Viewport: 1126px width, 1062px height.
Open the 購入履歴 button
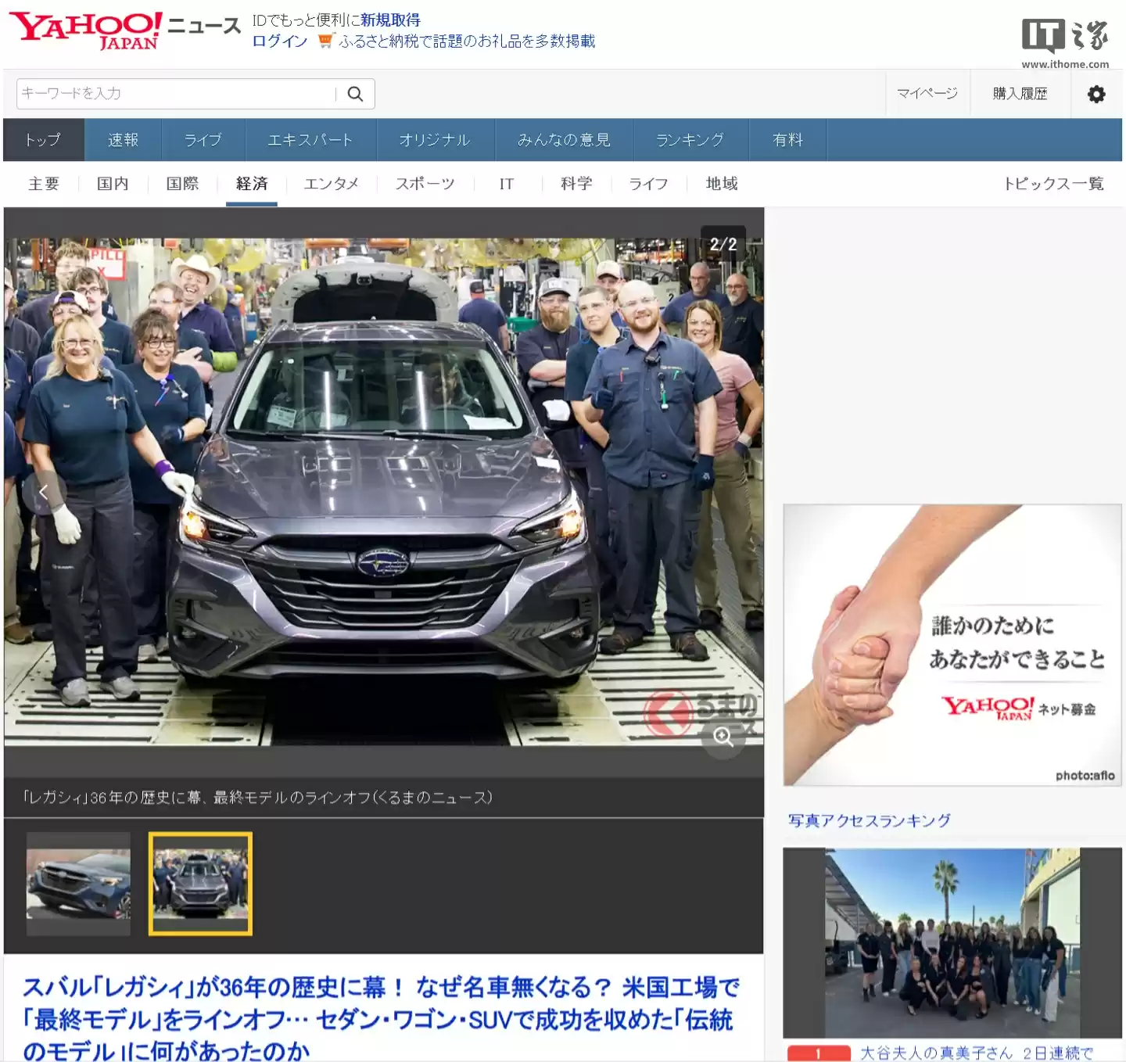click(1020, 94)
